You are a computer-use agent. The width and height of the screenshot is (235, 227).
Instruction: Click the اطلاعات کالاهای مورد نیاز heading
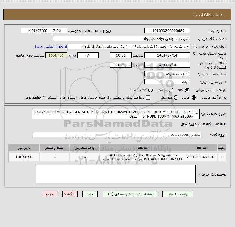[204, 124]
